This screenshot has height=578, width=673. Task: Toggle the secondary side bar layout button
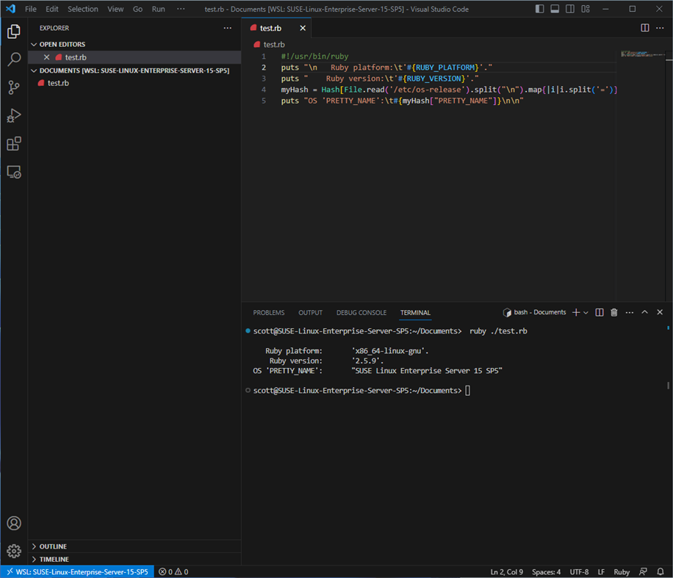click(x=569, y=9)
